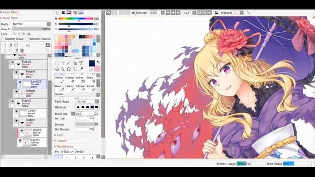Screen dimensions: 315x177
Task: Hide Folder9 using its eye icon
Action: point(16,72)
